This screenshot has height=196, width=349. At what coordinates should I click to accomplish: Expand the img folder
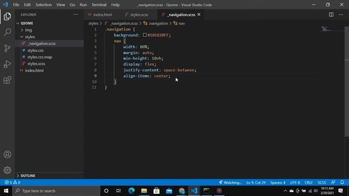pos(28,30)
